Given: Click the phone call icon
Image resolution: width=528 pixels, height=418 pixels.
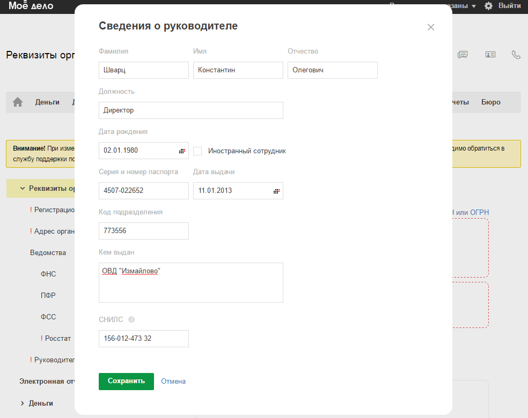Looking at the screenshot, I should (x=516, y=55).
